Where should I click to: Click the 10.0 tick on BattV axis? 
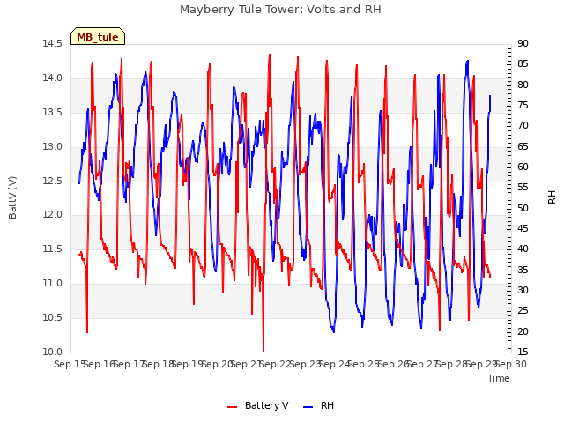(53, 352)
